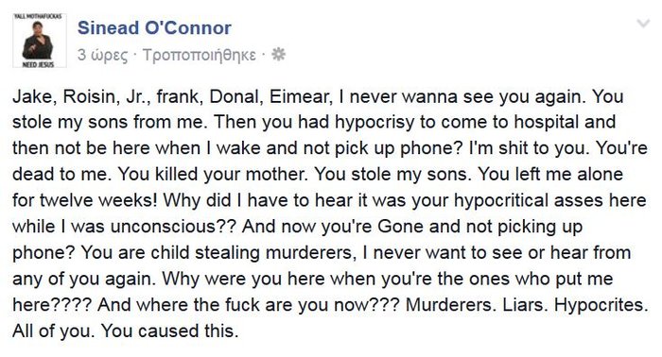Click the word 'Hypocrites.' in the post
This screenshot has height=357, width=662.
pos(601,305)
